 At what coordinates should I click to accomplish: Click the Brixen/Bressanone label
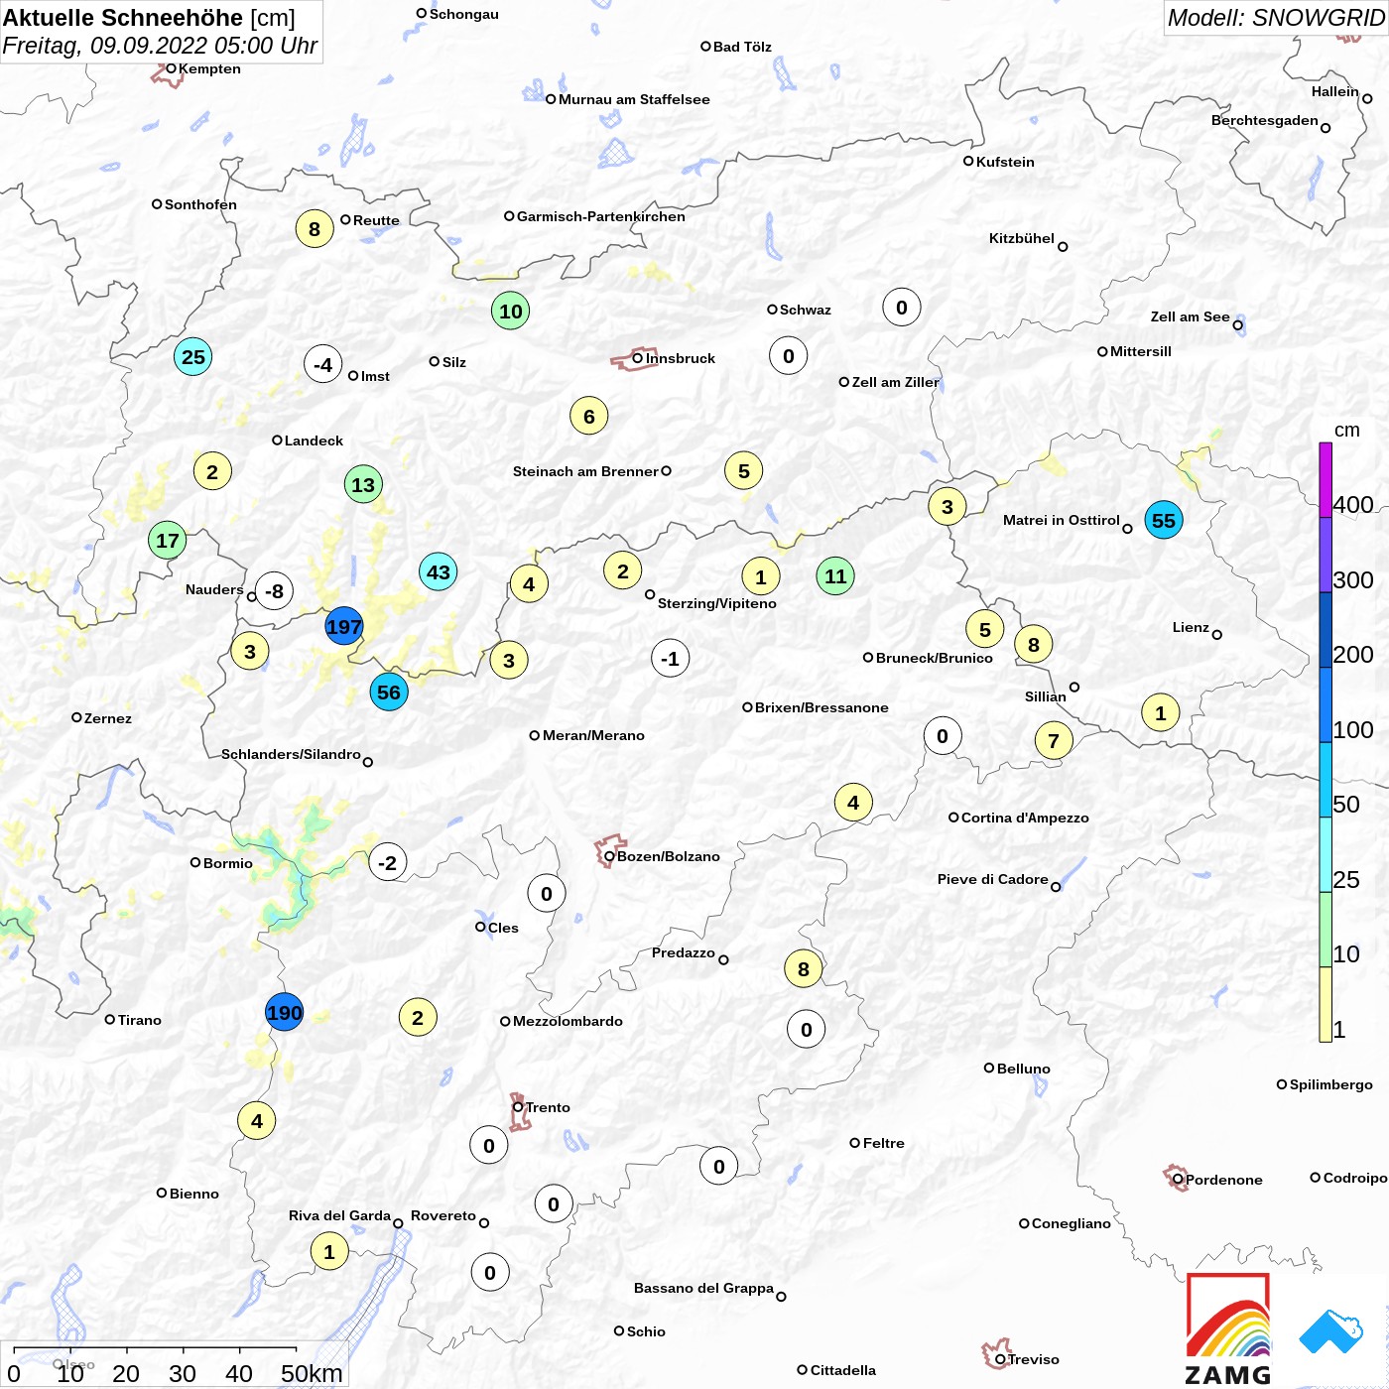(x=821, y=707)
